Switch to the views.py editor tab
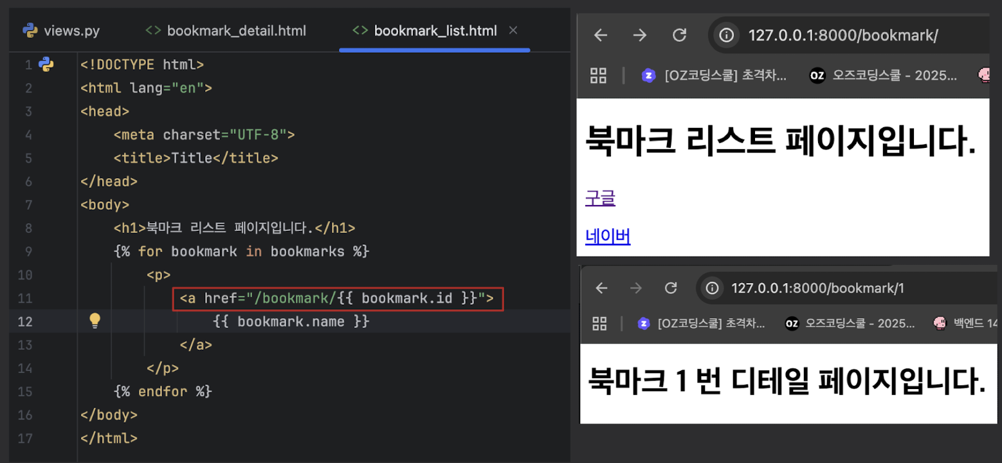Image resolution: width=1002 pixels, height=463 pixels. (61, 31)
